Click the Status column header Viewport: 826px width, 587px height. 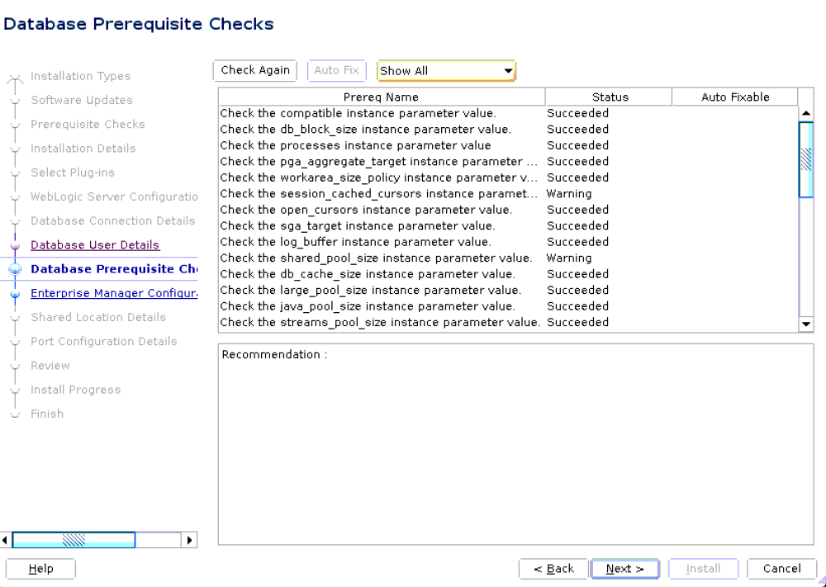point(609,97)
